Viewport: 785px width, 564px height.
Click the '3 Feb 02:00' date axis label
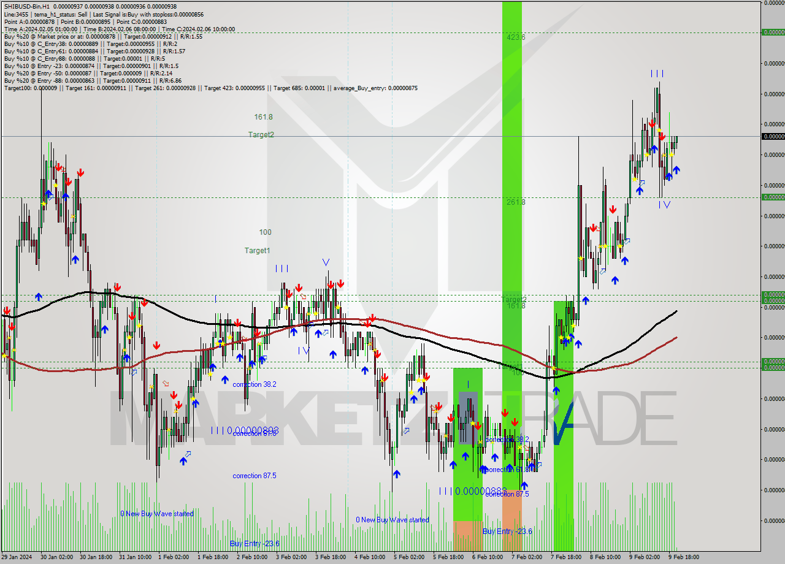coord(291,557)
